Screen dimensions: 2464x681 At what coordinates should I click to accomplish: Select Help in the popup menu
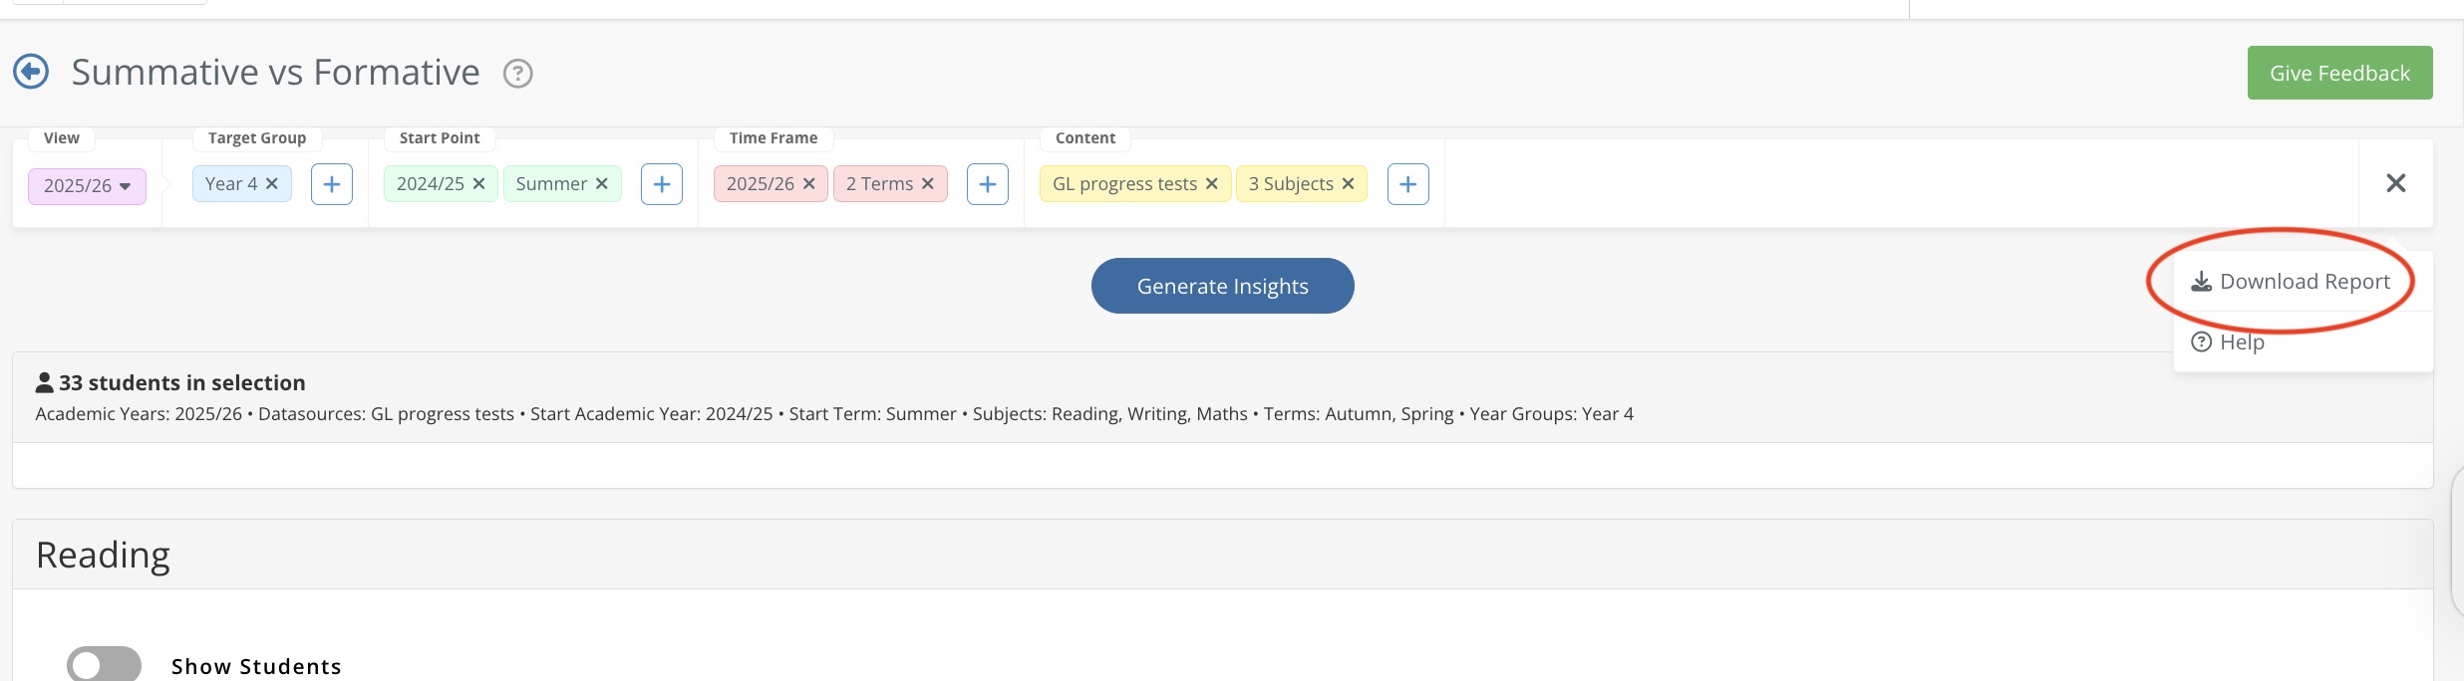pos(2229,342)
